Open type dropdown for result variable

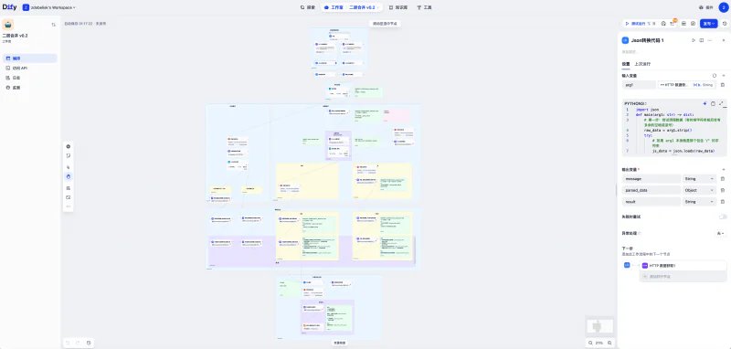coord(699,202)
